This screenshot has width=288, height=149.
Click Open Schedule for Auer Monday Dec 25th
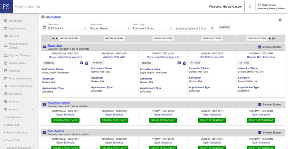[212, 143]
